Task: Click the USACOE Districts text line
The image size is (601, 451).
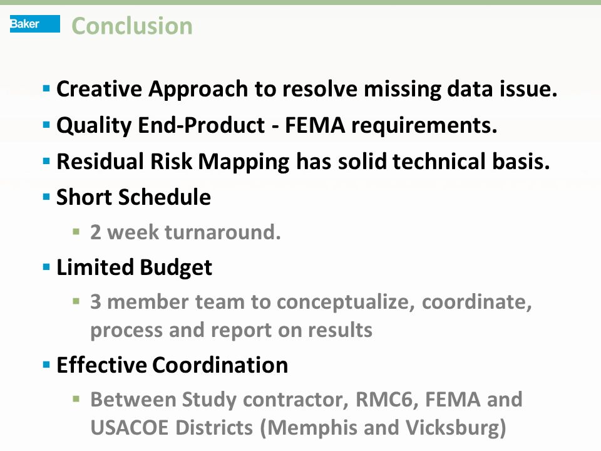Action: 298,428
